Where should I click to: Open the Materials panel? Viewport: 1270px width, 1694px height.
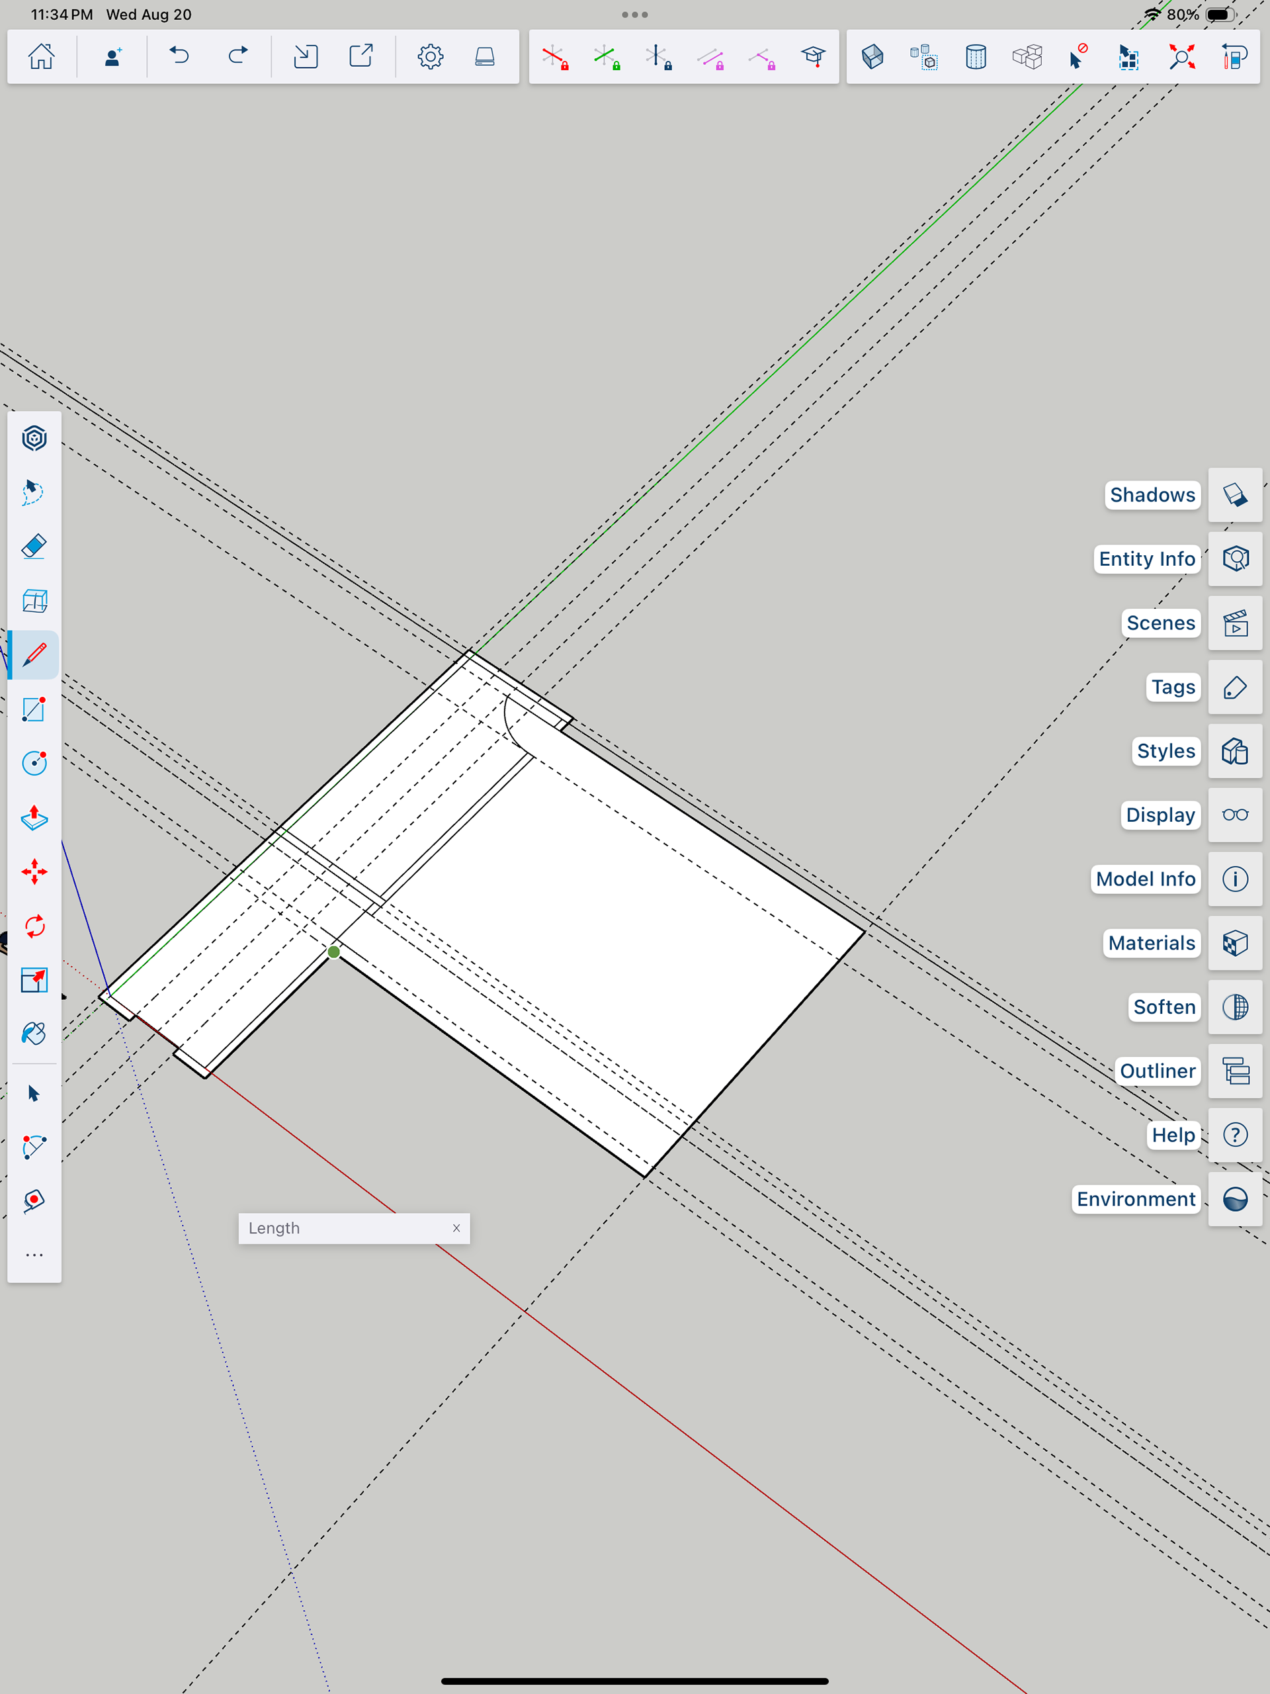pos(1235,943)
